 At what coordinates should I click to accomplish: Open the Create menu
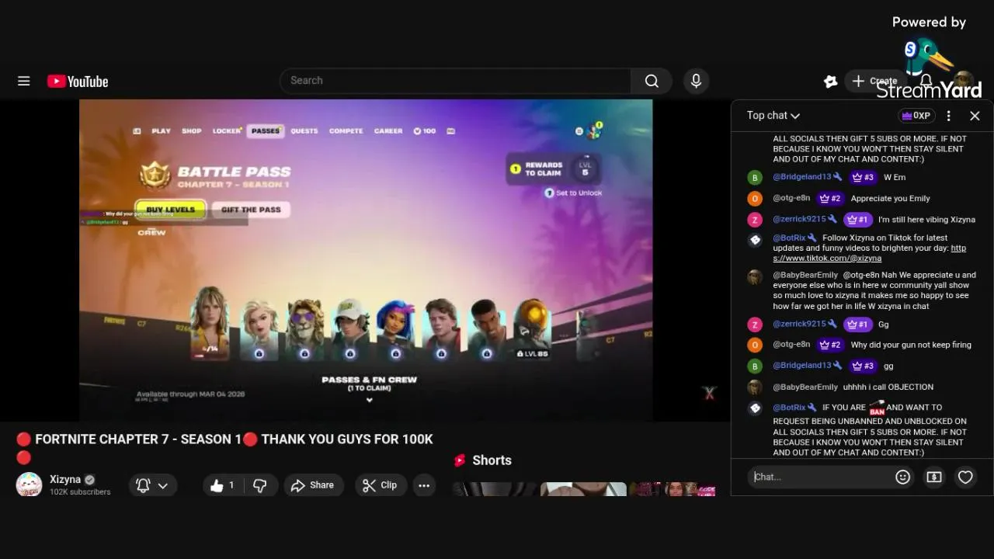coord(875,81)
